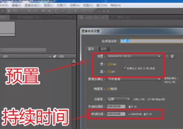Open the 分辨率 resolution dropdown
The height and width of the screenshot is (129, 183).
click(118, 99)
